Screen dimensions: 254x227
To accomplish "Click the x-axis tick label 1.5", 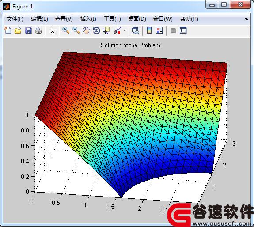I will (110, 207).
